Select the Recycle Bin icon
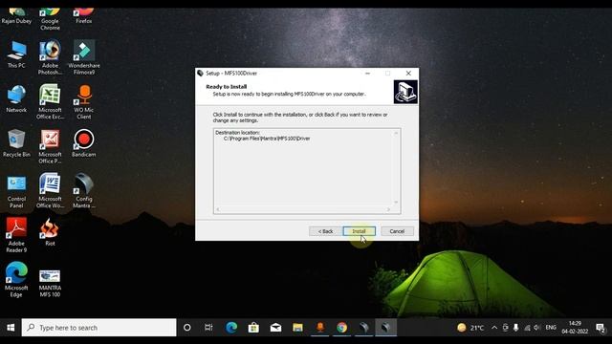The width and height of the screenshot is (612, 344). click(16, 143)
